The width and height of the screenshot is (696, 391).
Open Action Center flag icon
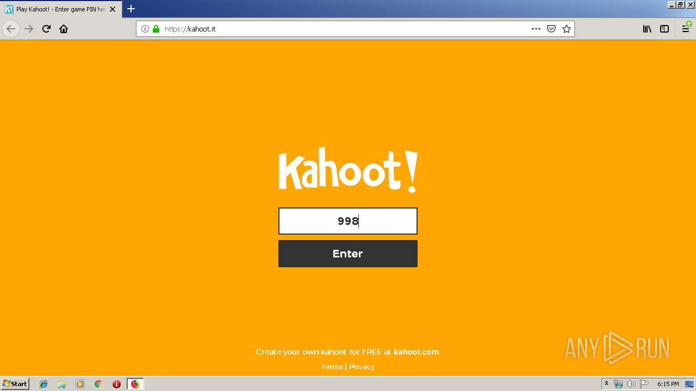[644, 384]
